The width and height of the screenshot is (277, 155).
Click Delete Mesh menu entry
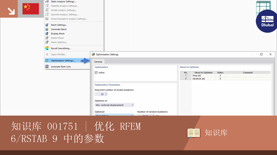[x=57, y=38]
